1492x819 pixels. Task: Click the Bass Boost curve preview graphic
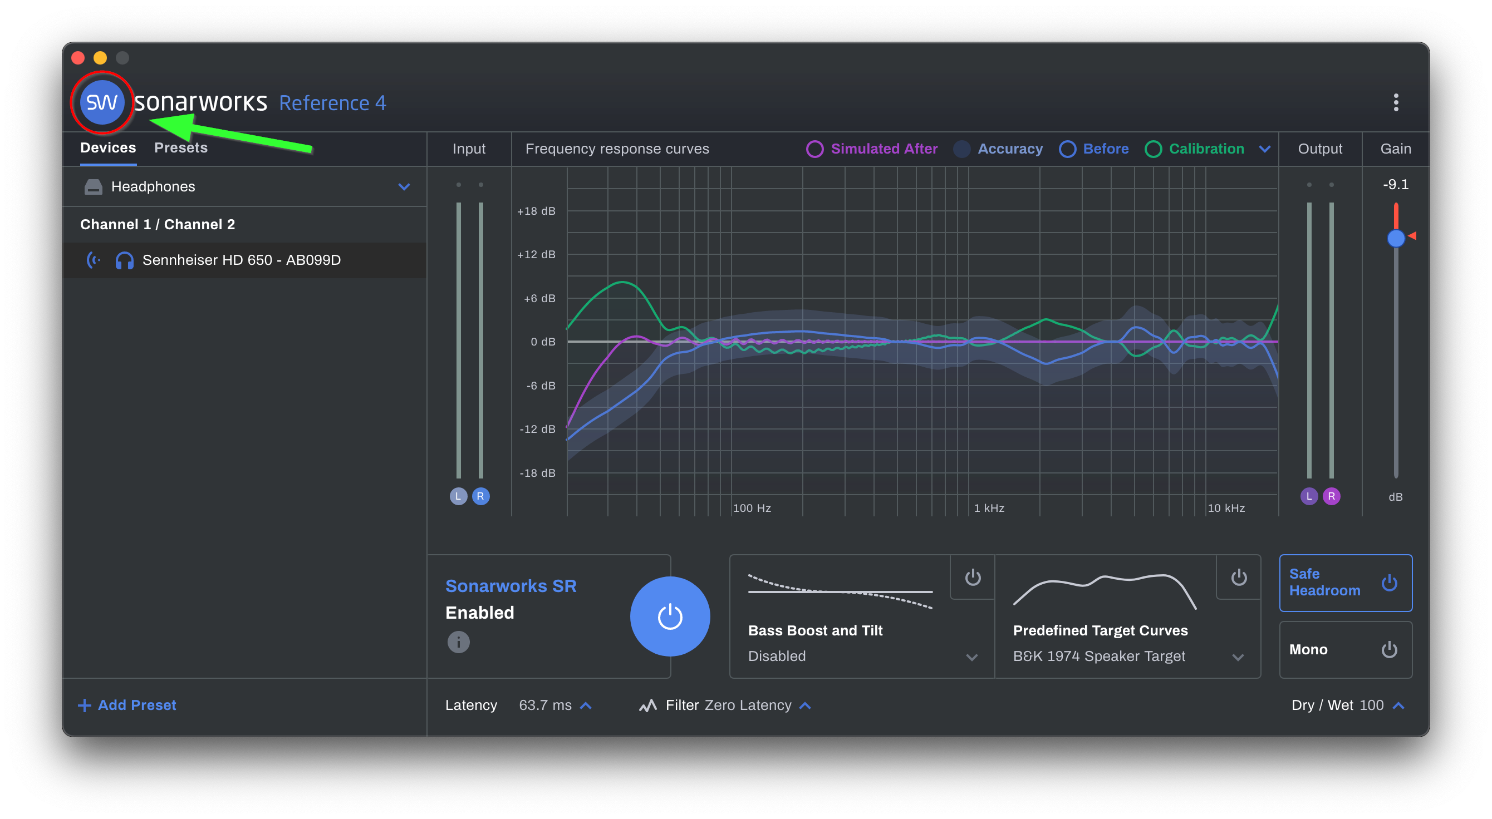coord(840,591)
